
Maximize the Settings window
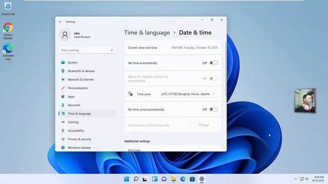(212, 20)
